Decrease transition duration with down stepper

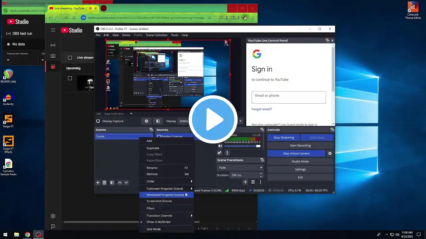click(x=261, y=177)
